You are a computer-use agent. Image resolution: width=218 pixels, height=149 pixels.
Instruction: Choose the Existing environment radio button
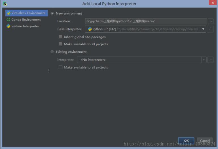tap(52, 52)
